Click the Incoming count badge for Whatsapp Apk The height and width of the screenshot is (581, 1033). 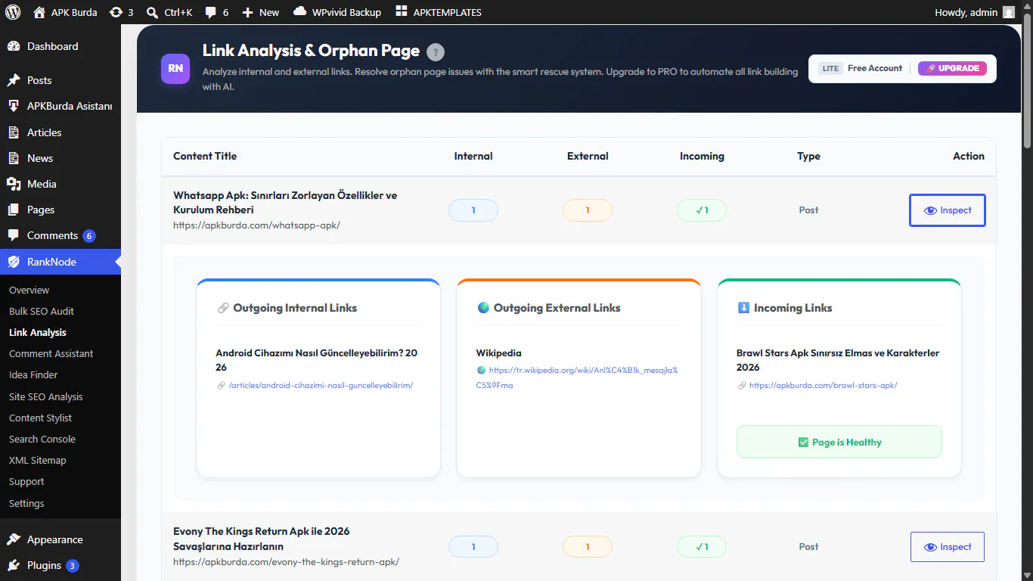(702, 210)
